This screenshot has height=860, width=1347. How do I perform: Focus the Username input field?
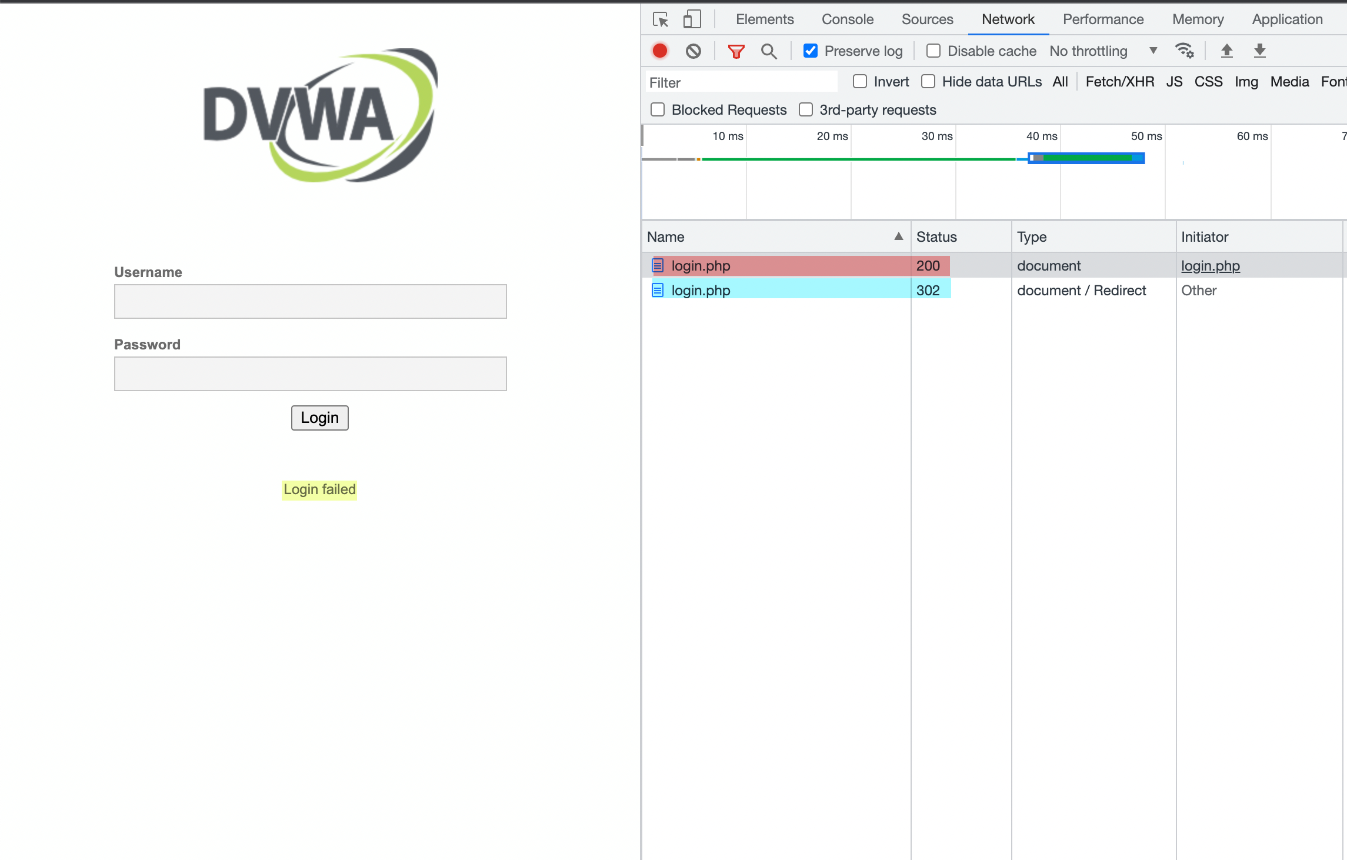tap(311, 302)
